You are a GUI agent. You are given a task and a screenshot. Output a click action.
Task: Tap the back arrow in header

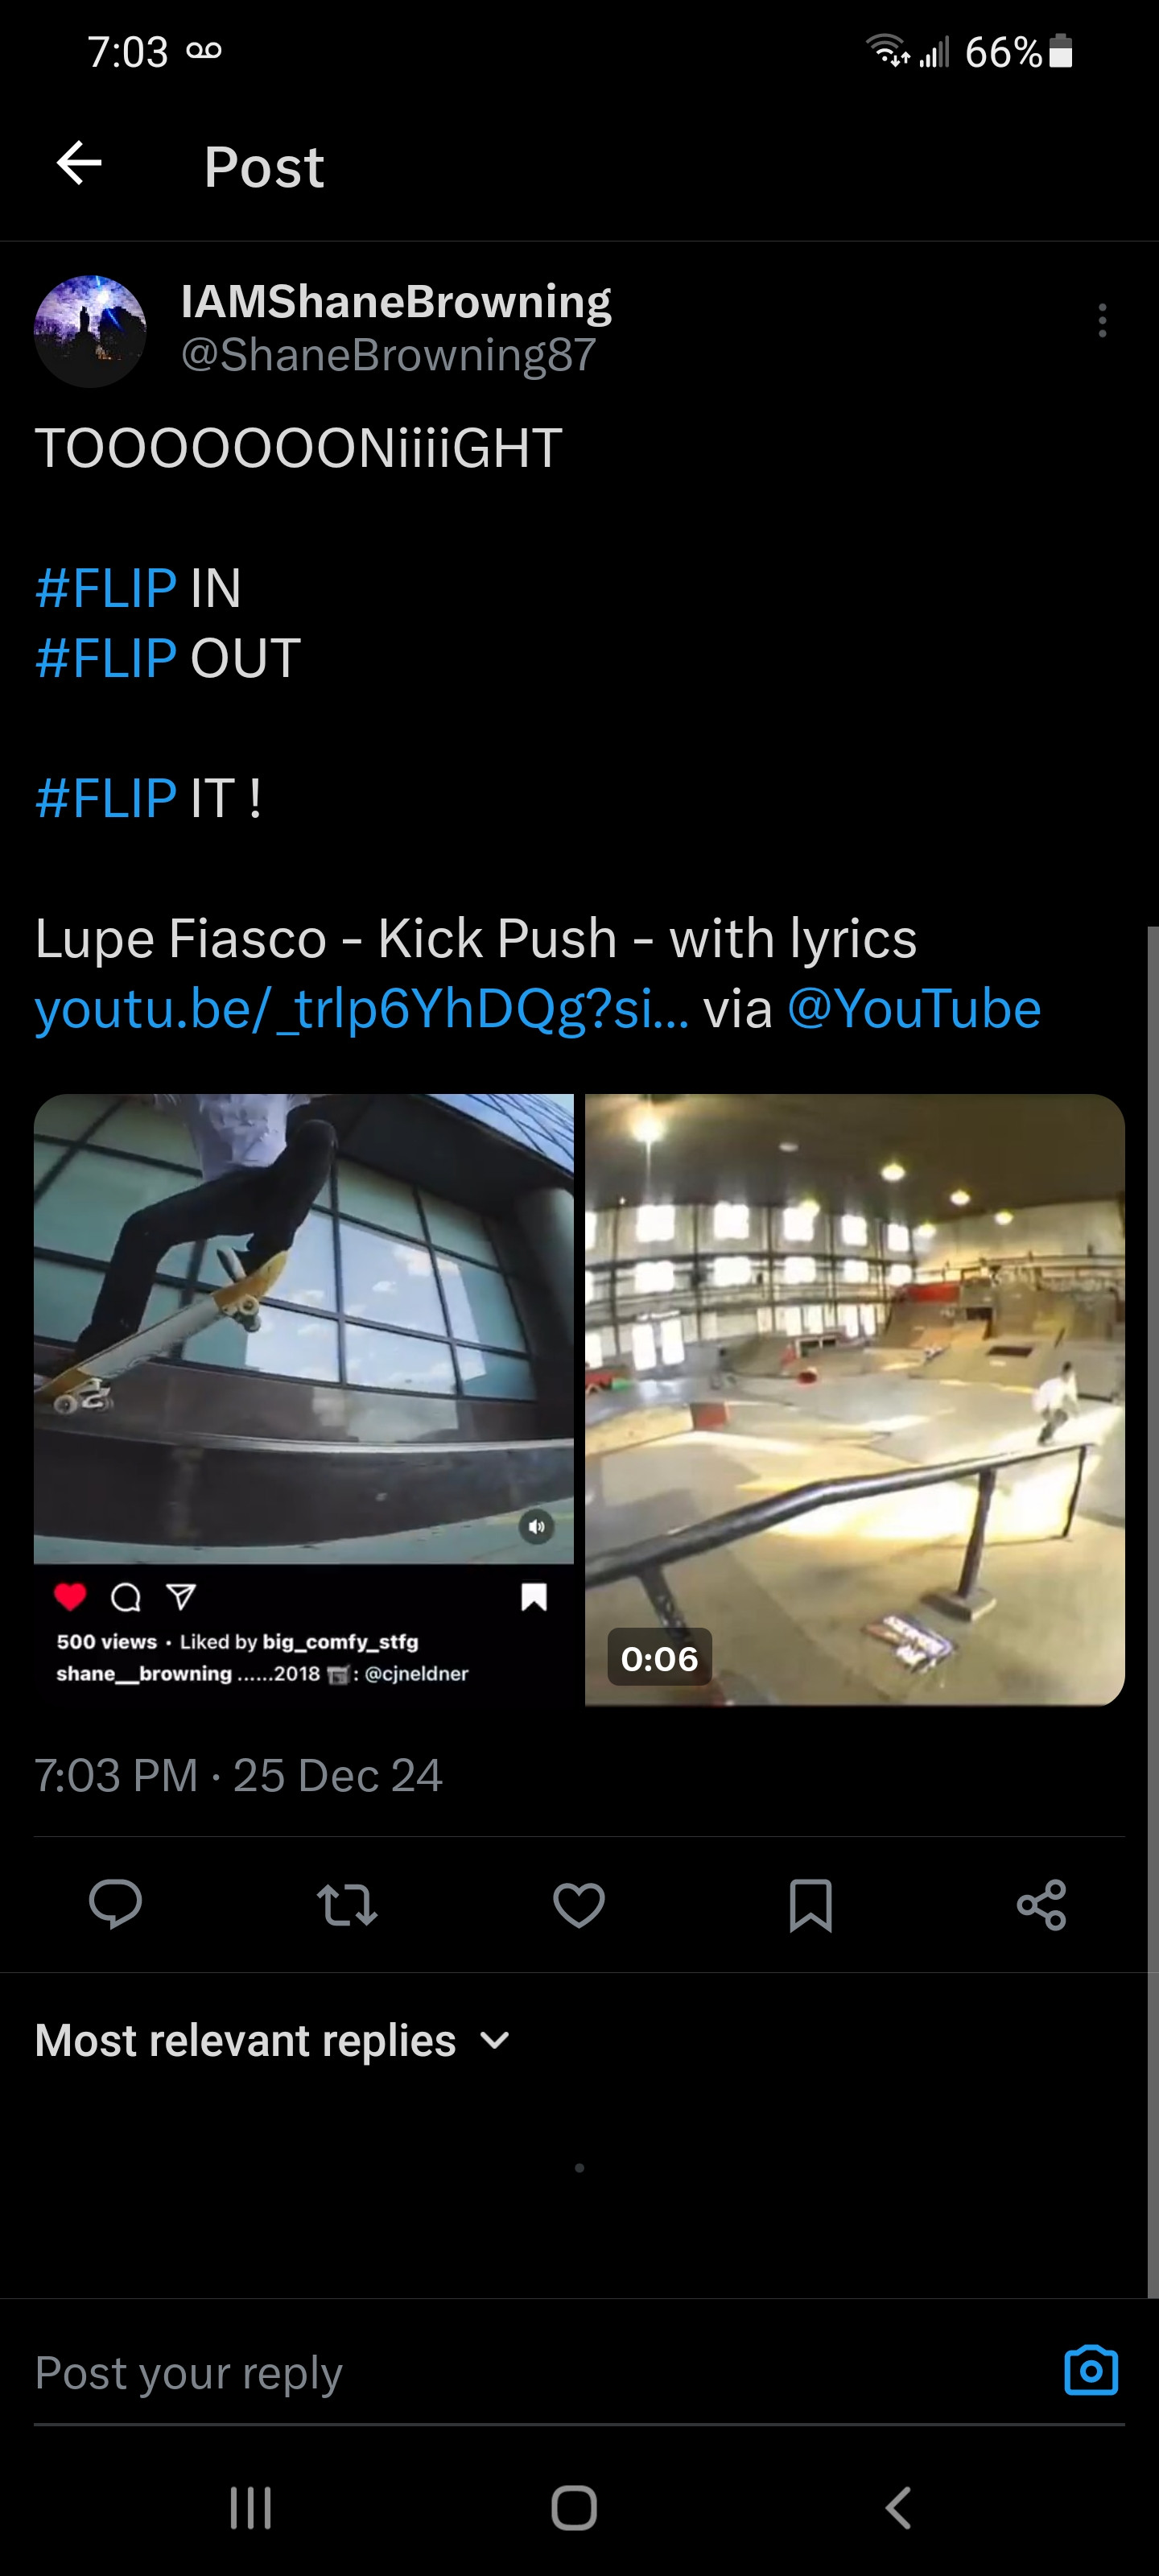point(79,164)
